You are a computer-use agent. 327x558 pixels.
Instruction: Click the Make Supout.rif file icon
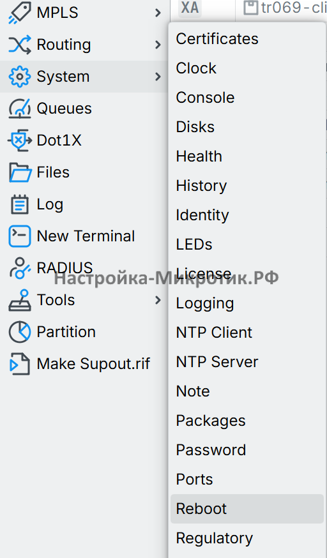tap(20, 364)
